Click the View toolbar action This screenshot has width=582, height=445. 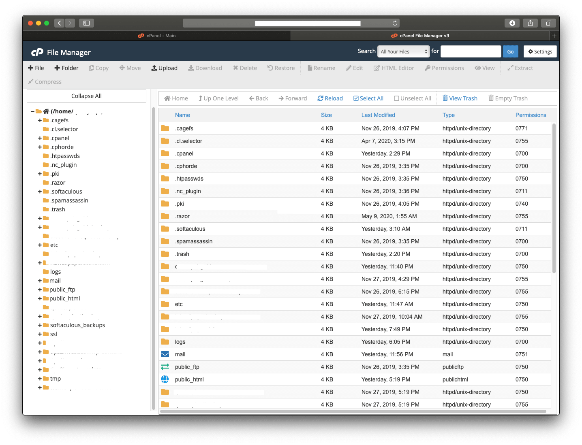point(485,68)
